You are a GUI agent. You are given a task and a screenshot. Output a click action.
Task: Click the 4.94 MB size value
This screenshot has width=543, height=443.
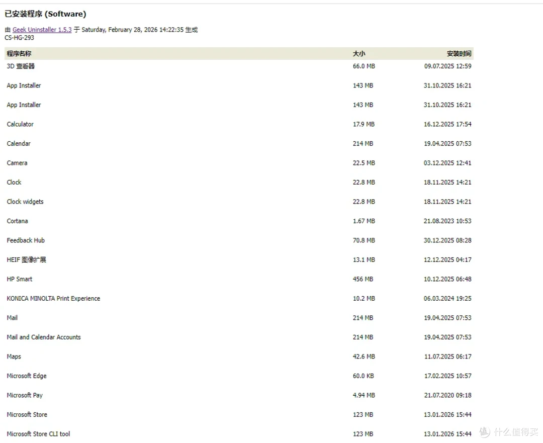364,395
